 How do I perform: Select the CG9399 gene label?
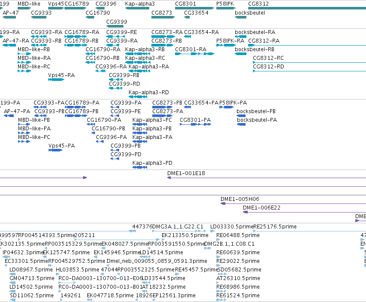pos(117,22)
